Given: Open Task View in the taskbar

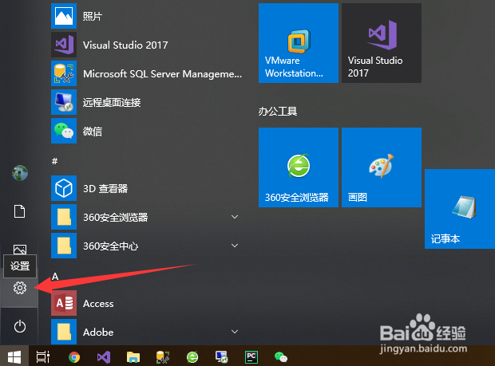Looking at the screenshot, I should (x=43, y=357).
